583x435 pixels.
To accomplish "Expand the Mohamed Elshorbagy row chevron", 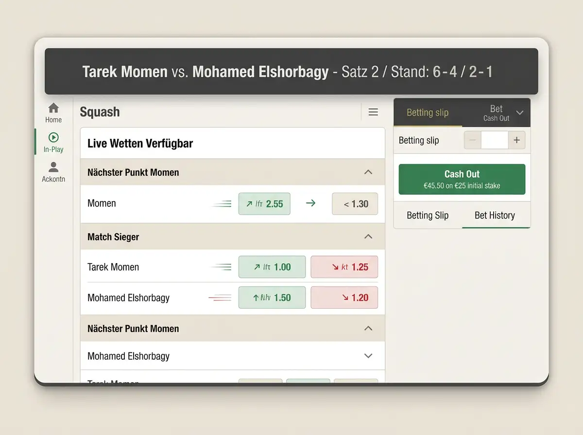I will 368,356.
